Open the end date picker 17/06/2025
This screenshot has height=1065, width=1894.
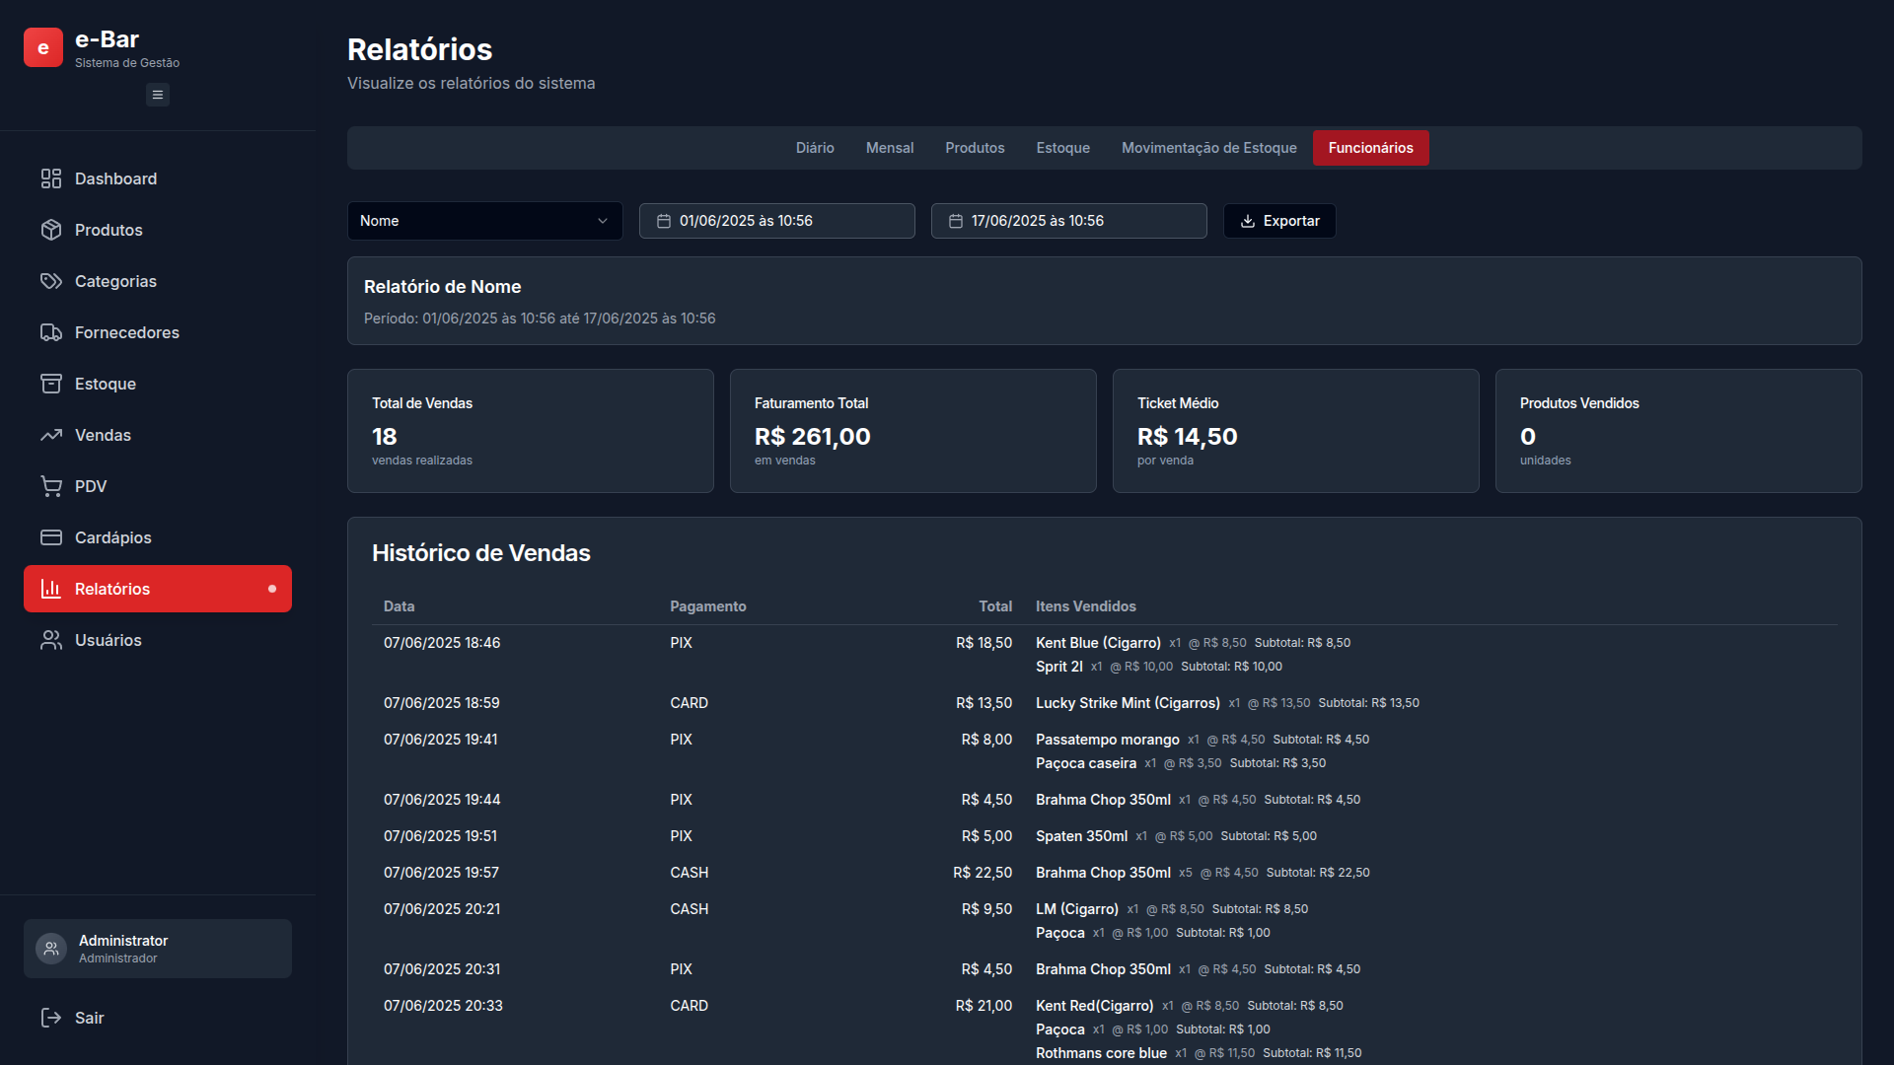1068,221
